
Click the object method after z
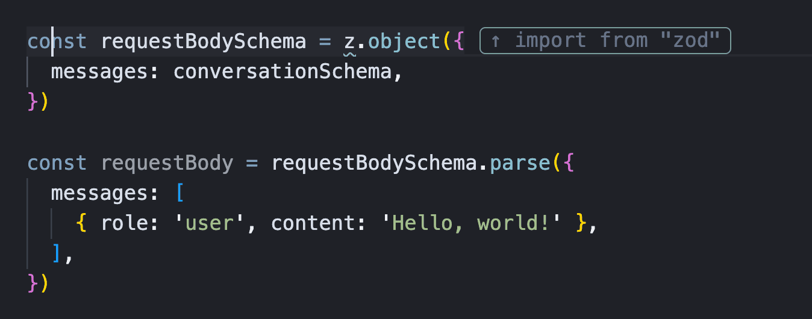(x=404, y=42)
